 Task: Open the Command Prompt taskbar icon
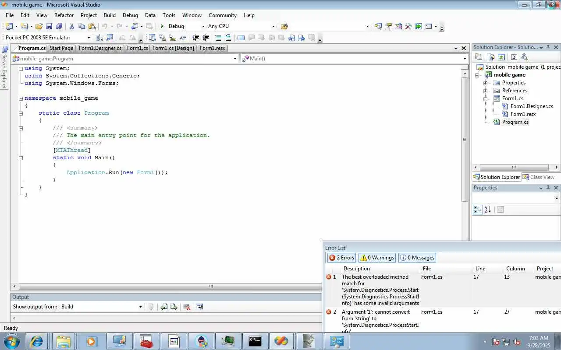[x=255, y=341]
